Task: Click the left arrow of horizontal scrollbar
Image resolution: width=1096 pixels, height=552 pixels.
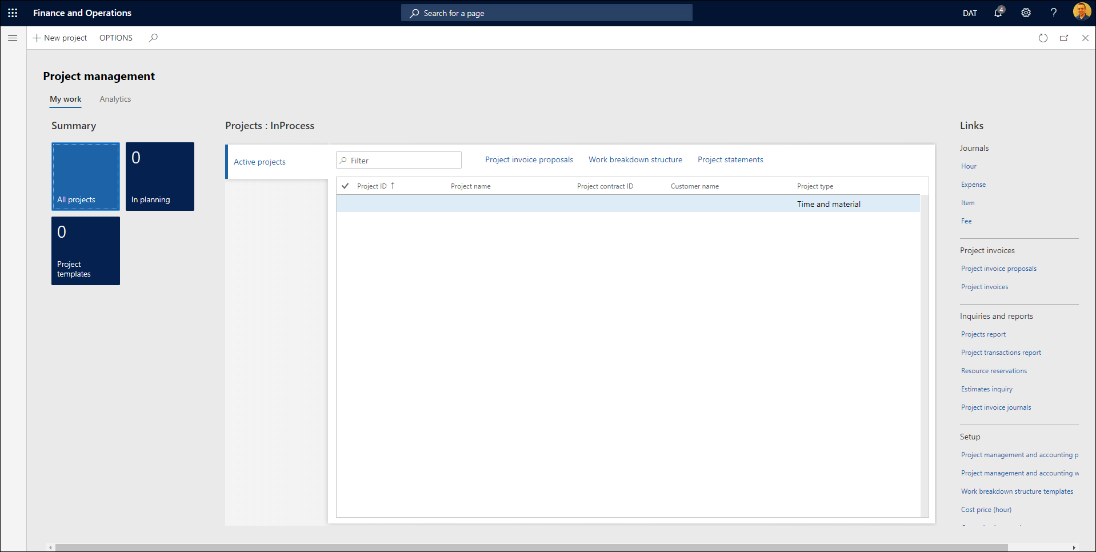Action: pos(51,547)
